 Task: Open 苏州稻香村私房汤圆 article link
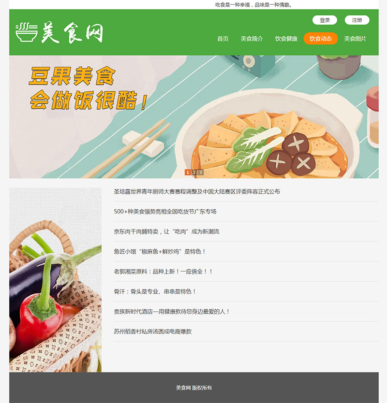[152, 331]
